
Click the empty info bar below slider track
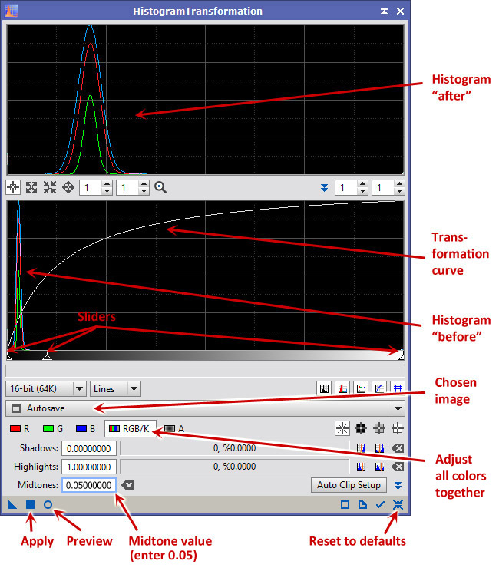coord(205,371)
